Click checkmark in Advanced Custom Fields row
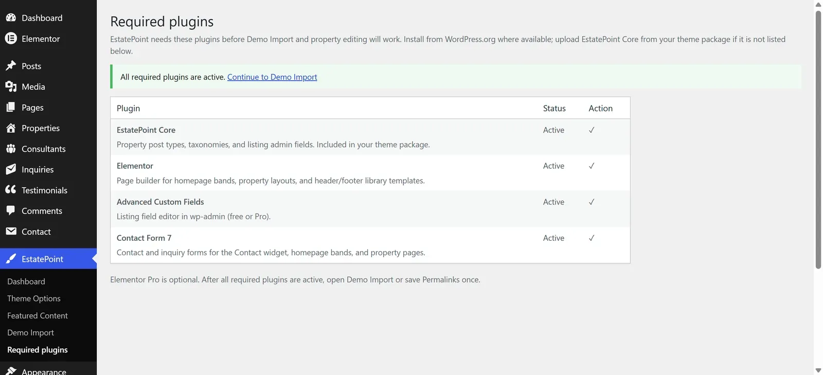 pyautogui.click(x=592, y=202)
